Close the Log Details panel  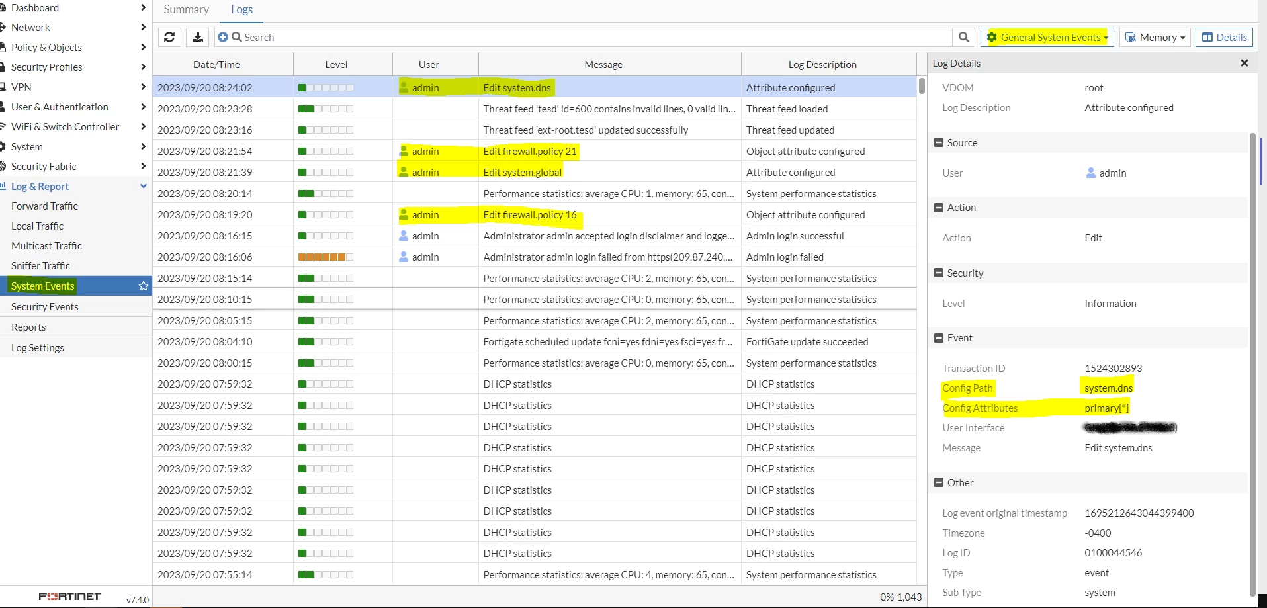[1244, 63]
